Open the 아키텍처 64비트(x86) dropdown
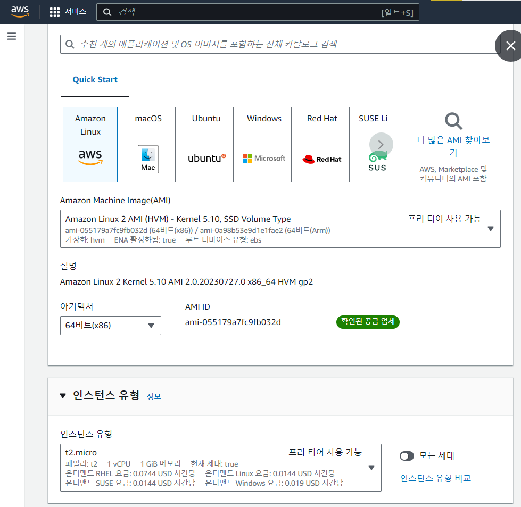 coord(111,326)
